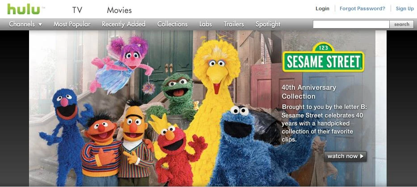
Task: Click the watch now play arrow
Action: (x=362, y=156)
